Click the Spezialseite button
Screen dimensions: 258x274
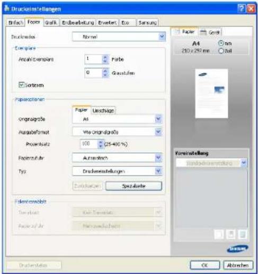pos(134,186)
